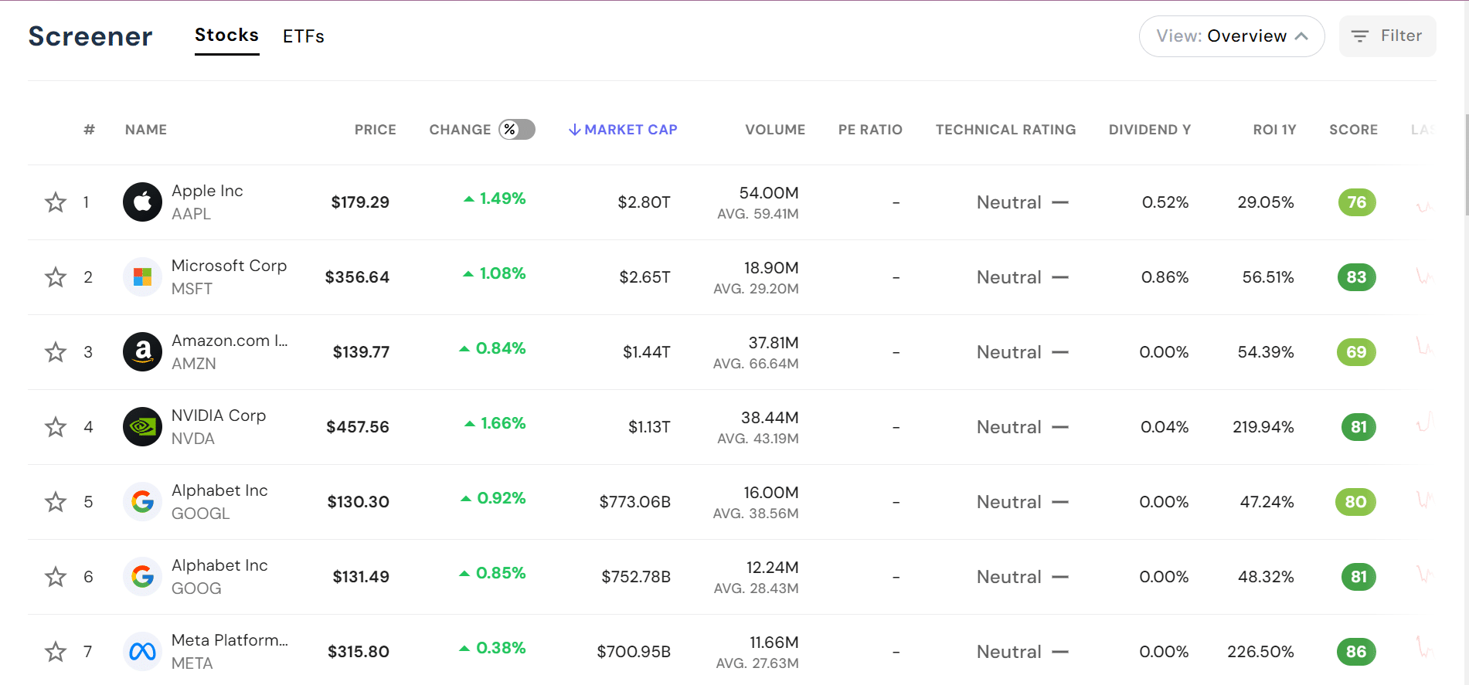Sort by Market Cap column header
Image resolution: width=1469 pixels, height=685 pixels.
tap(623, 130)
